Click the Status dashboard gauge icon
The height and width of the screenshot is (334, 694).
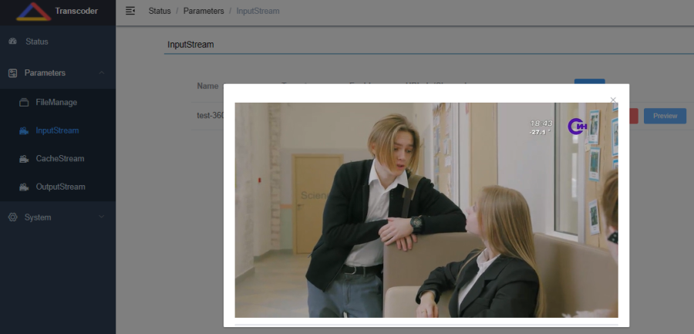coord(12,41)
